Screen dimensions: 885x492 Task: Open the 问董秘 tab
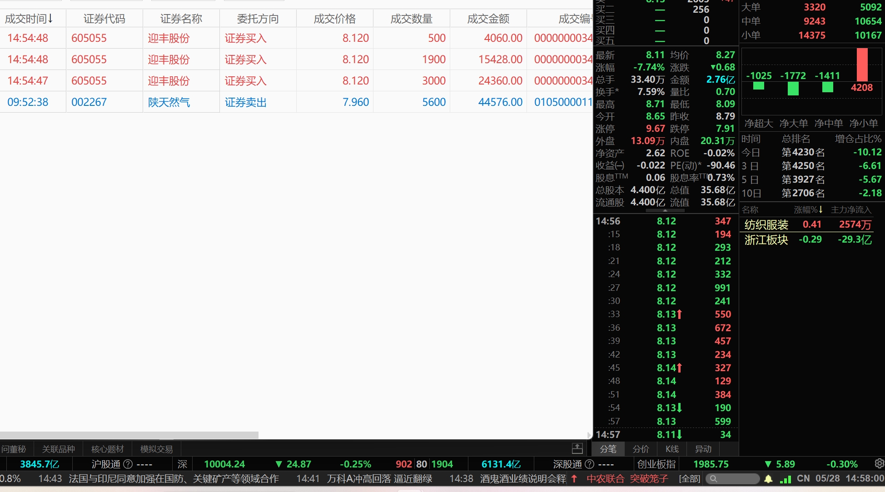click(14, 449)
